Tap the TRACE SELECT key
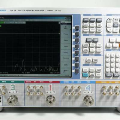 pyautogui.click(x=86, y=25)
